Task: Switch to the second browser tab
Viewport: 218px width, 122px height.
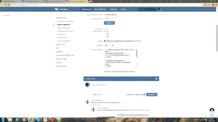Action: (x=34, y=1)
